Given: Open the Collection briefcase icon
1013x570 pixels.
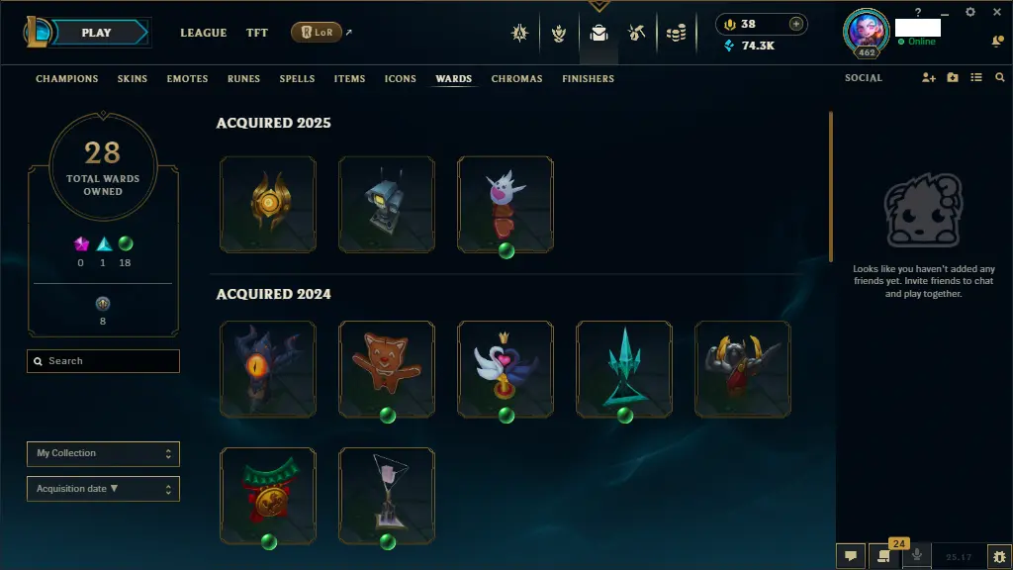Looking at the screenshot, I should tap(599, 33).
